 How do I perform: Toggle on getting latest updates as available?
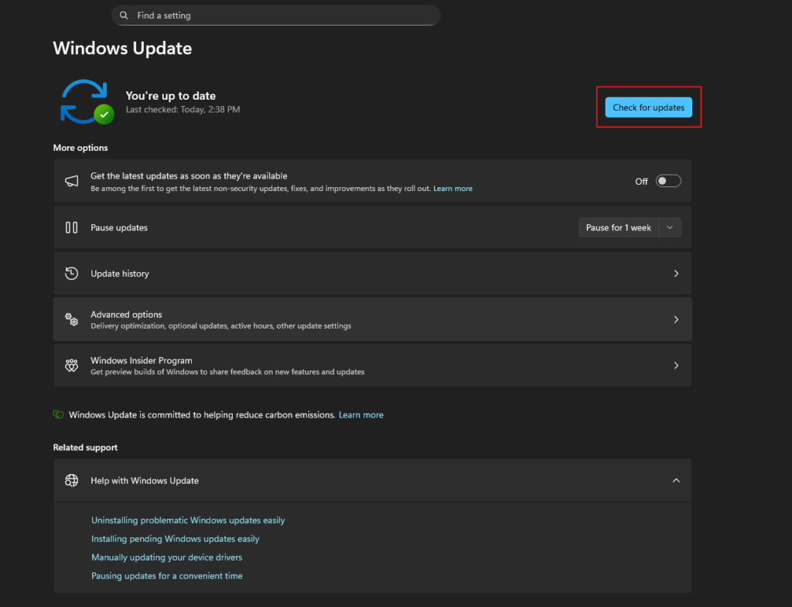[668, 180]
